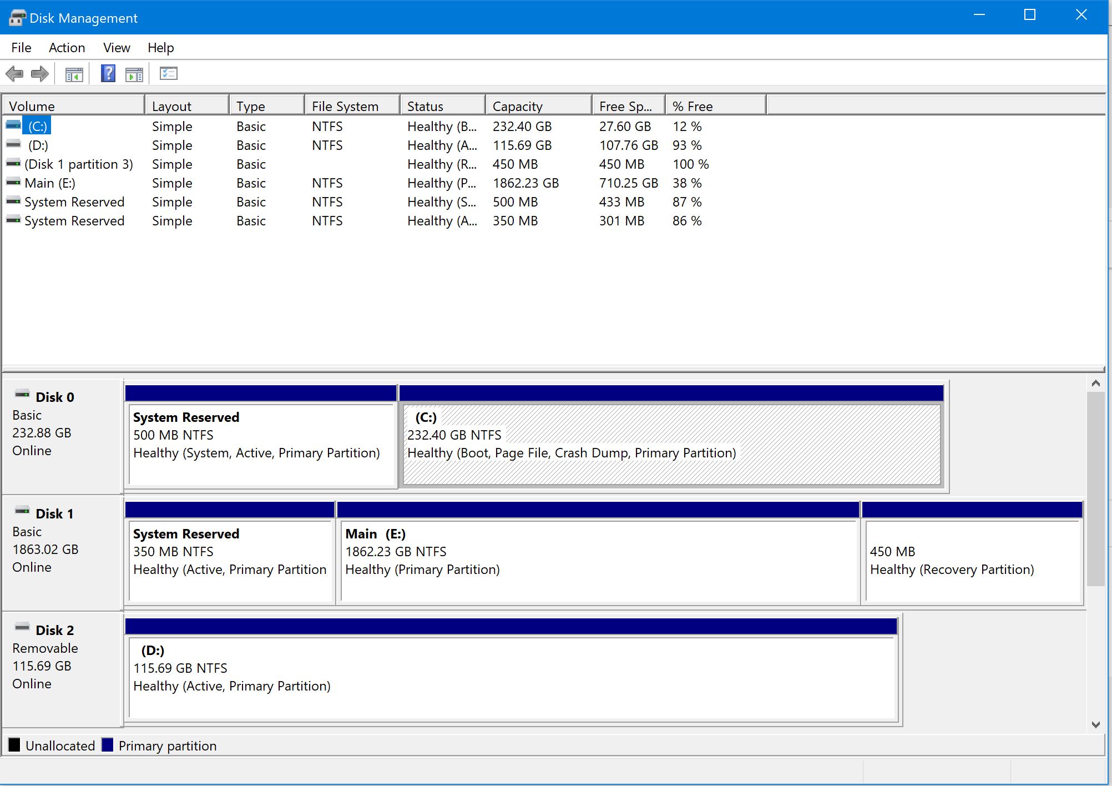Select the (D:) 115.69 GB partition block
Image resolution: width=1112 pixels, height=786 pixels.
point(511,669)
